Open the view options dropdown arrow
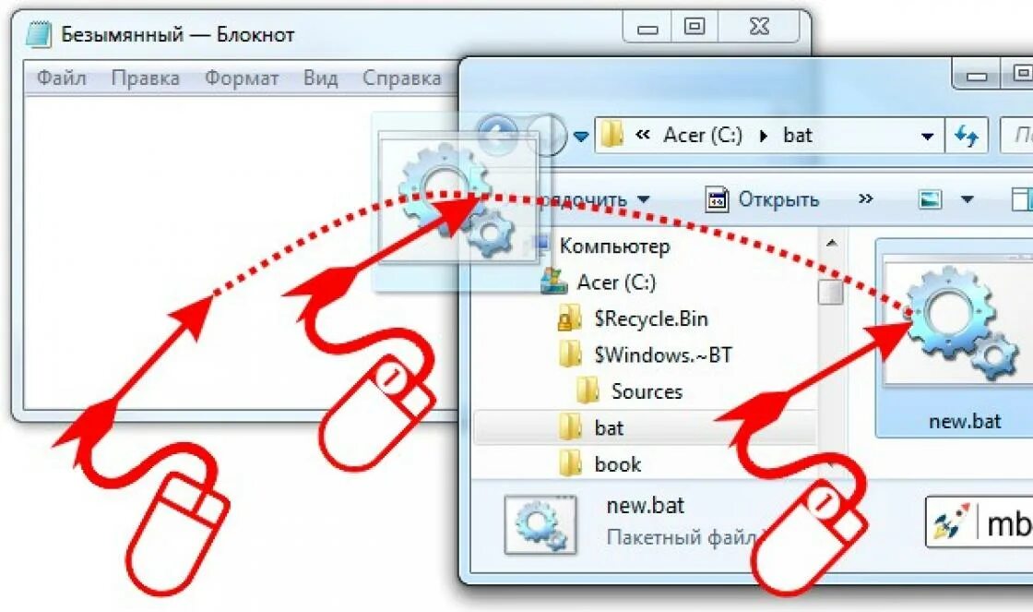 (x=968, y=199)
